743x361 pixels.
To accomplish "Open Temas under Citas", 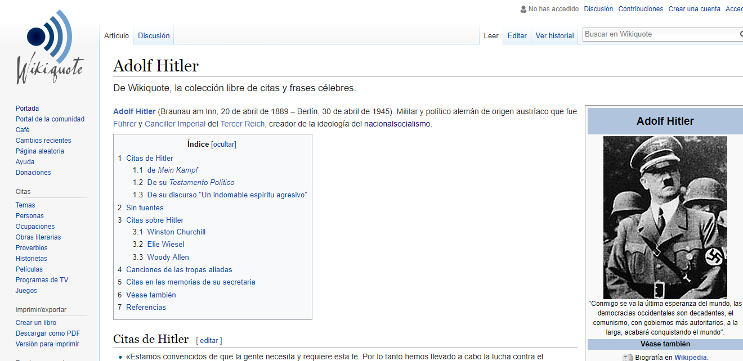I will tap(25, 205).
